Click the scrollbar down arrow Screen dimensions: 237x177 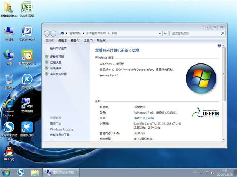tap(224, 139)
